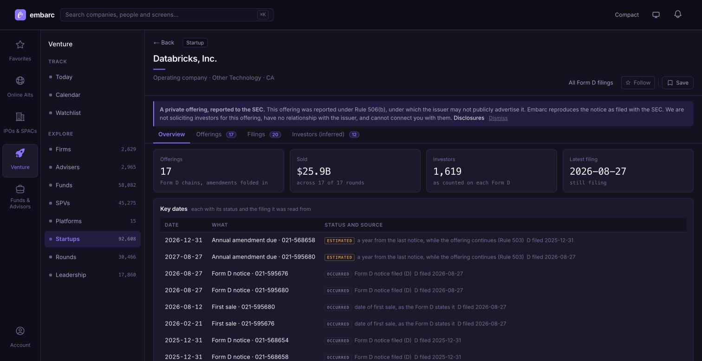Select the Venture rocket icon
The height and width of the screenshot is (361, 702).
(x=20, y=153)
